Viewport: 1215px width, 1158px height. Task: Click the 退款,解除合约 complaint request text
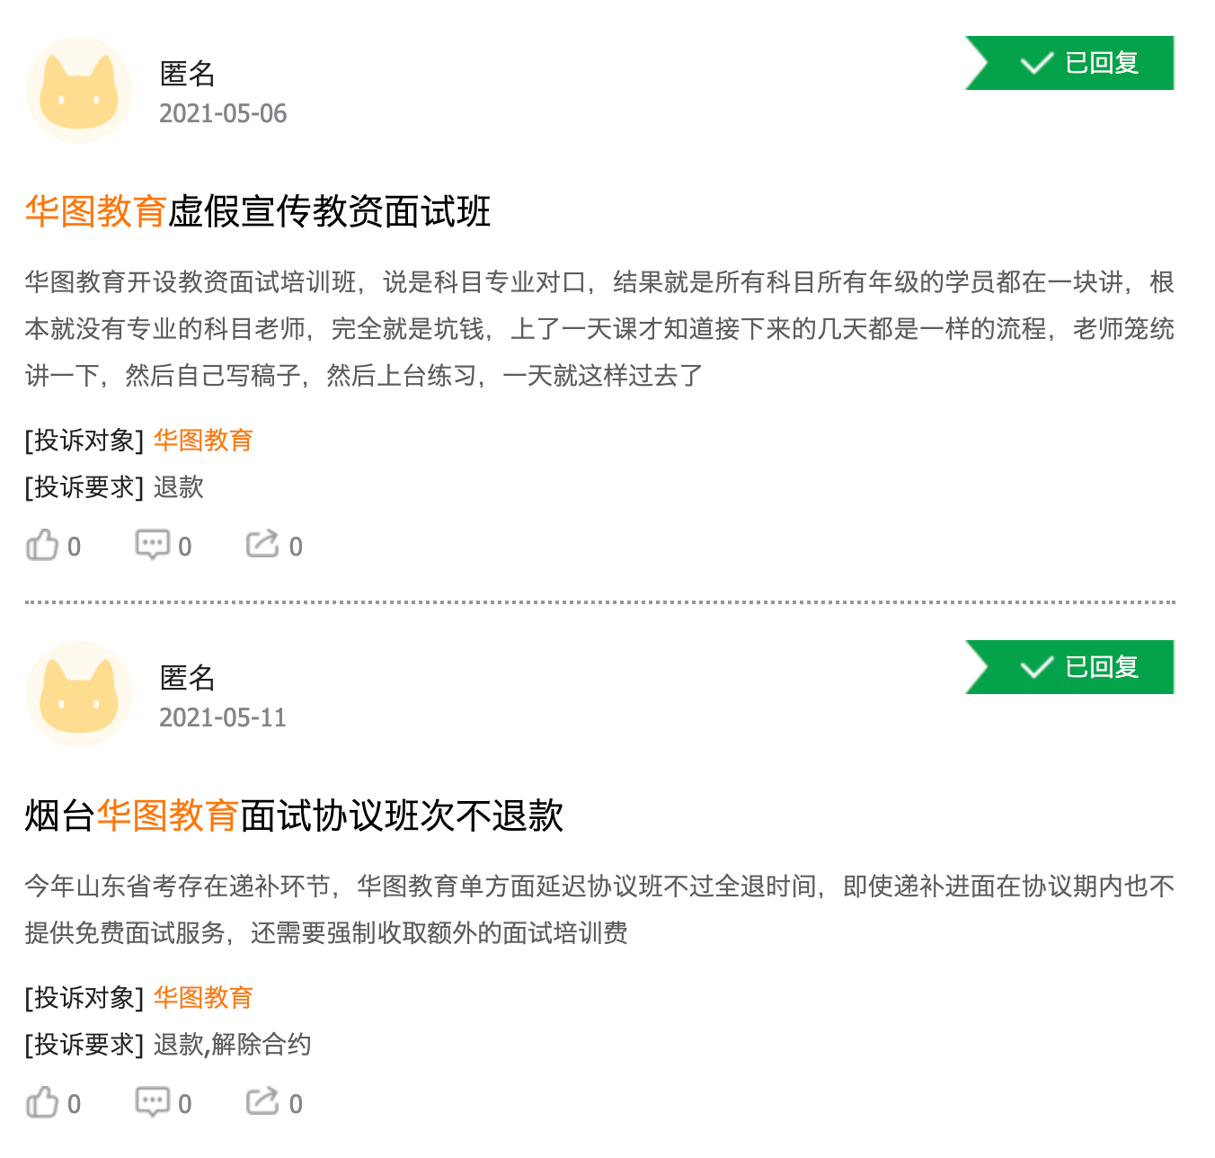232,1045
